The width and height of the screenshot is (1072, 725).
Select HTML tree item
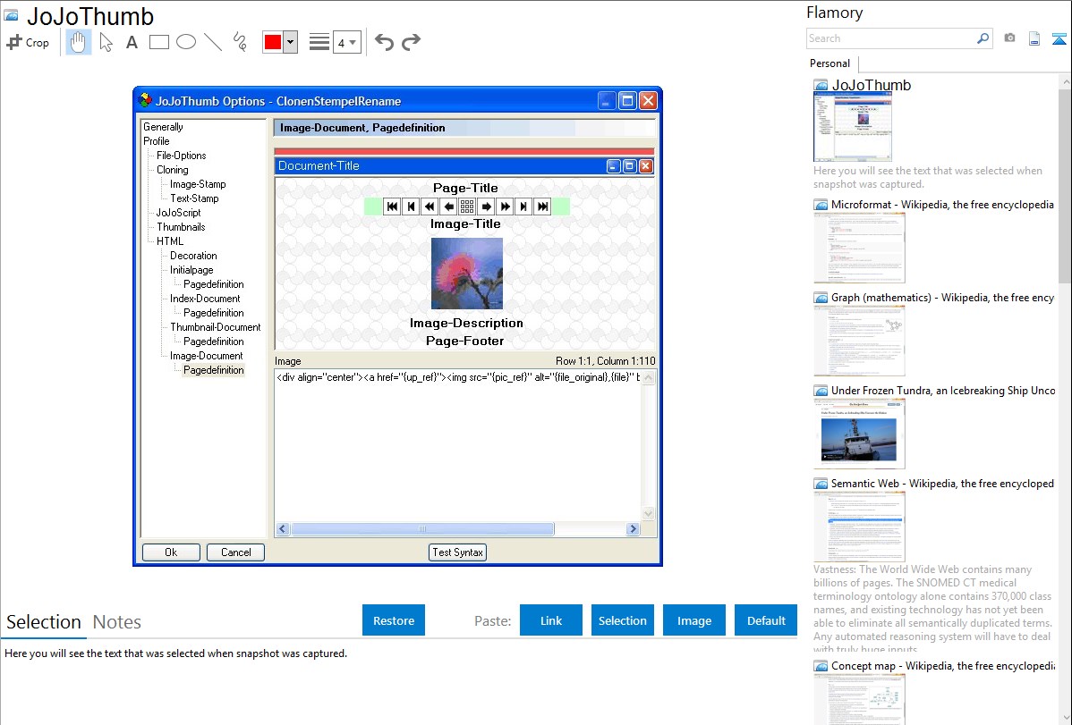[x=169, y=241]
